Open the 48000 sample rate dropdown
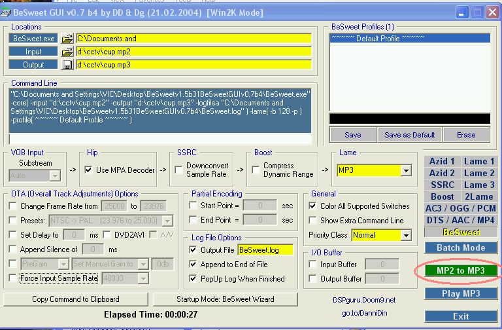Screen dimensions: 502x330 click(143, 278)
